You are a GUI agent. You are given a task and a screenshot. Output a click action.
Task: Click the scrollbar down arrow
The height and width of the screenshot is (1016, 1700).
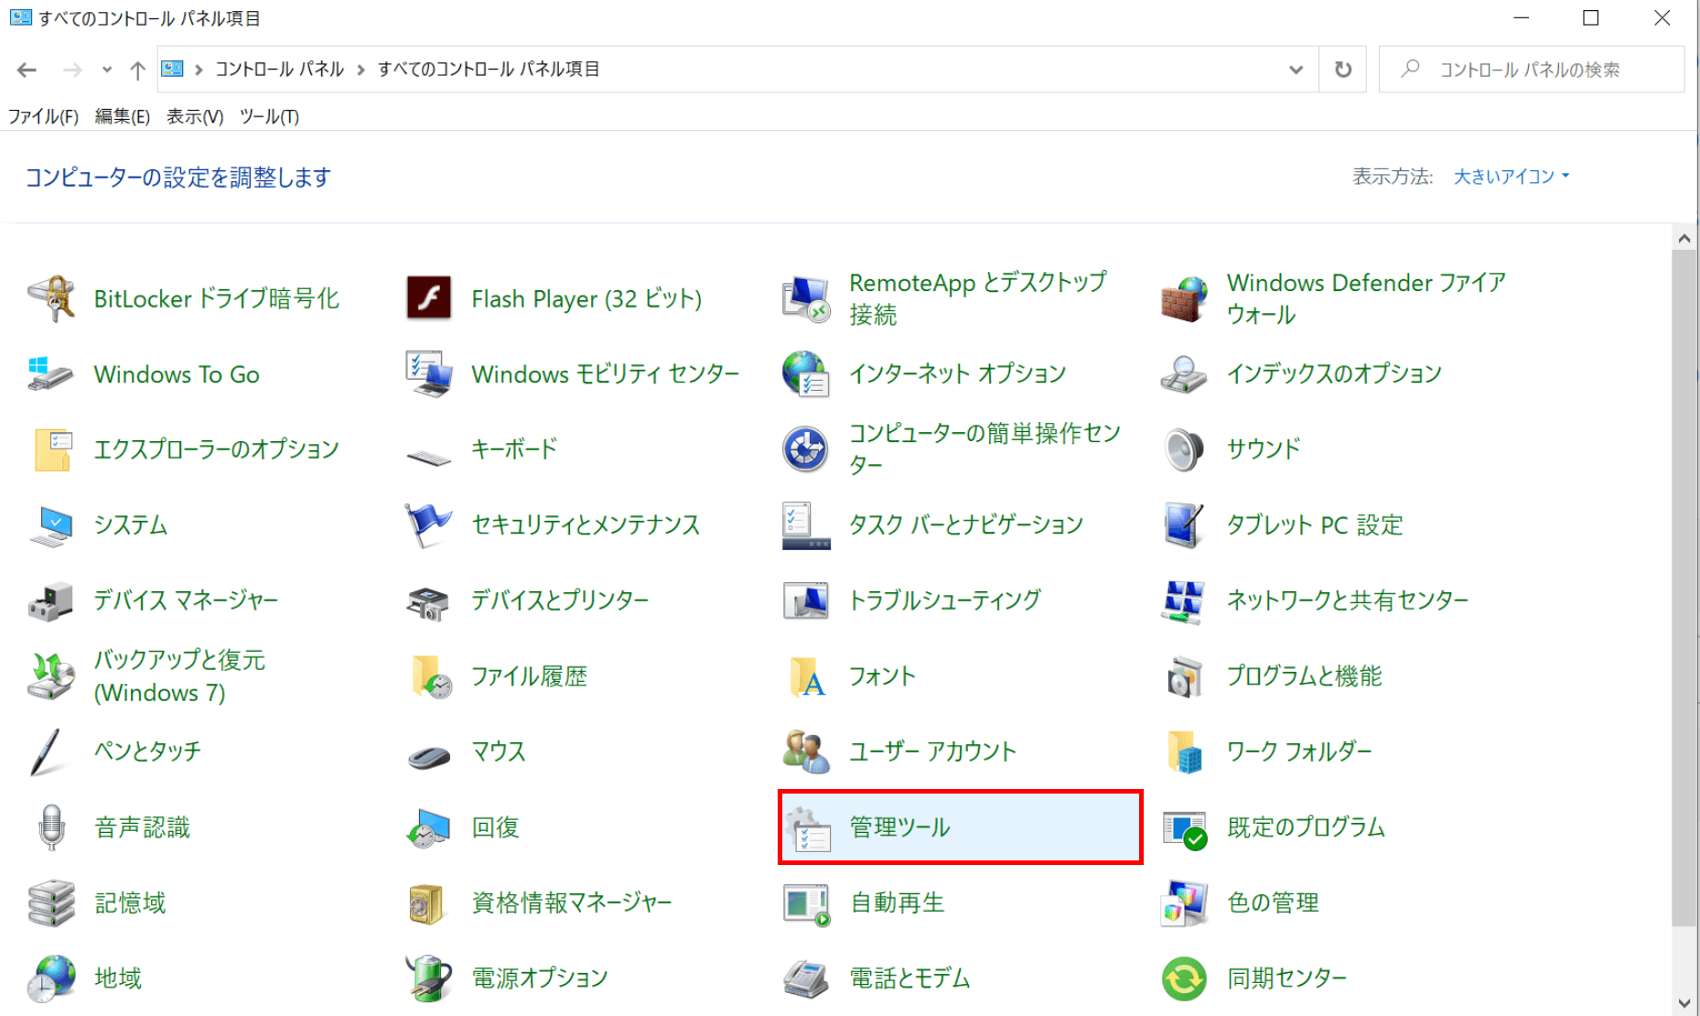[1684, 1003]
